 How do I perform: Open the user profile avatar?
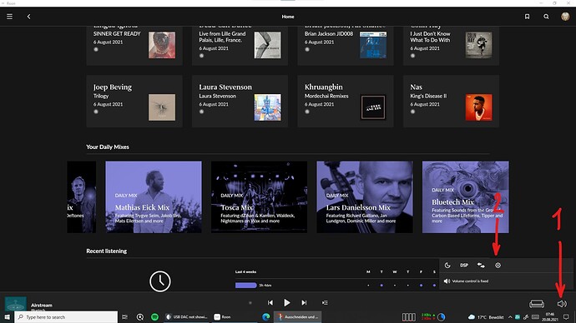(x=565, y=17)
